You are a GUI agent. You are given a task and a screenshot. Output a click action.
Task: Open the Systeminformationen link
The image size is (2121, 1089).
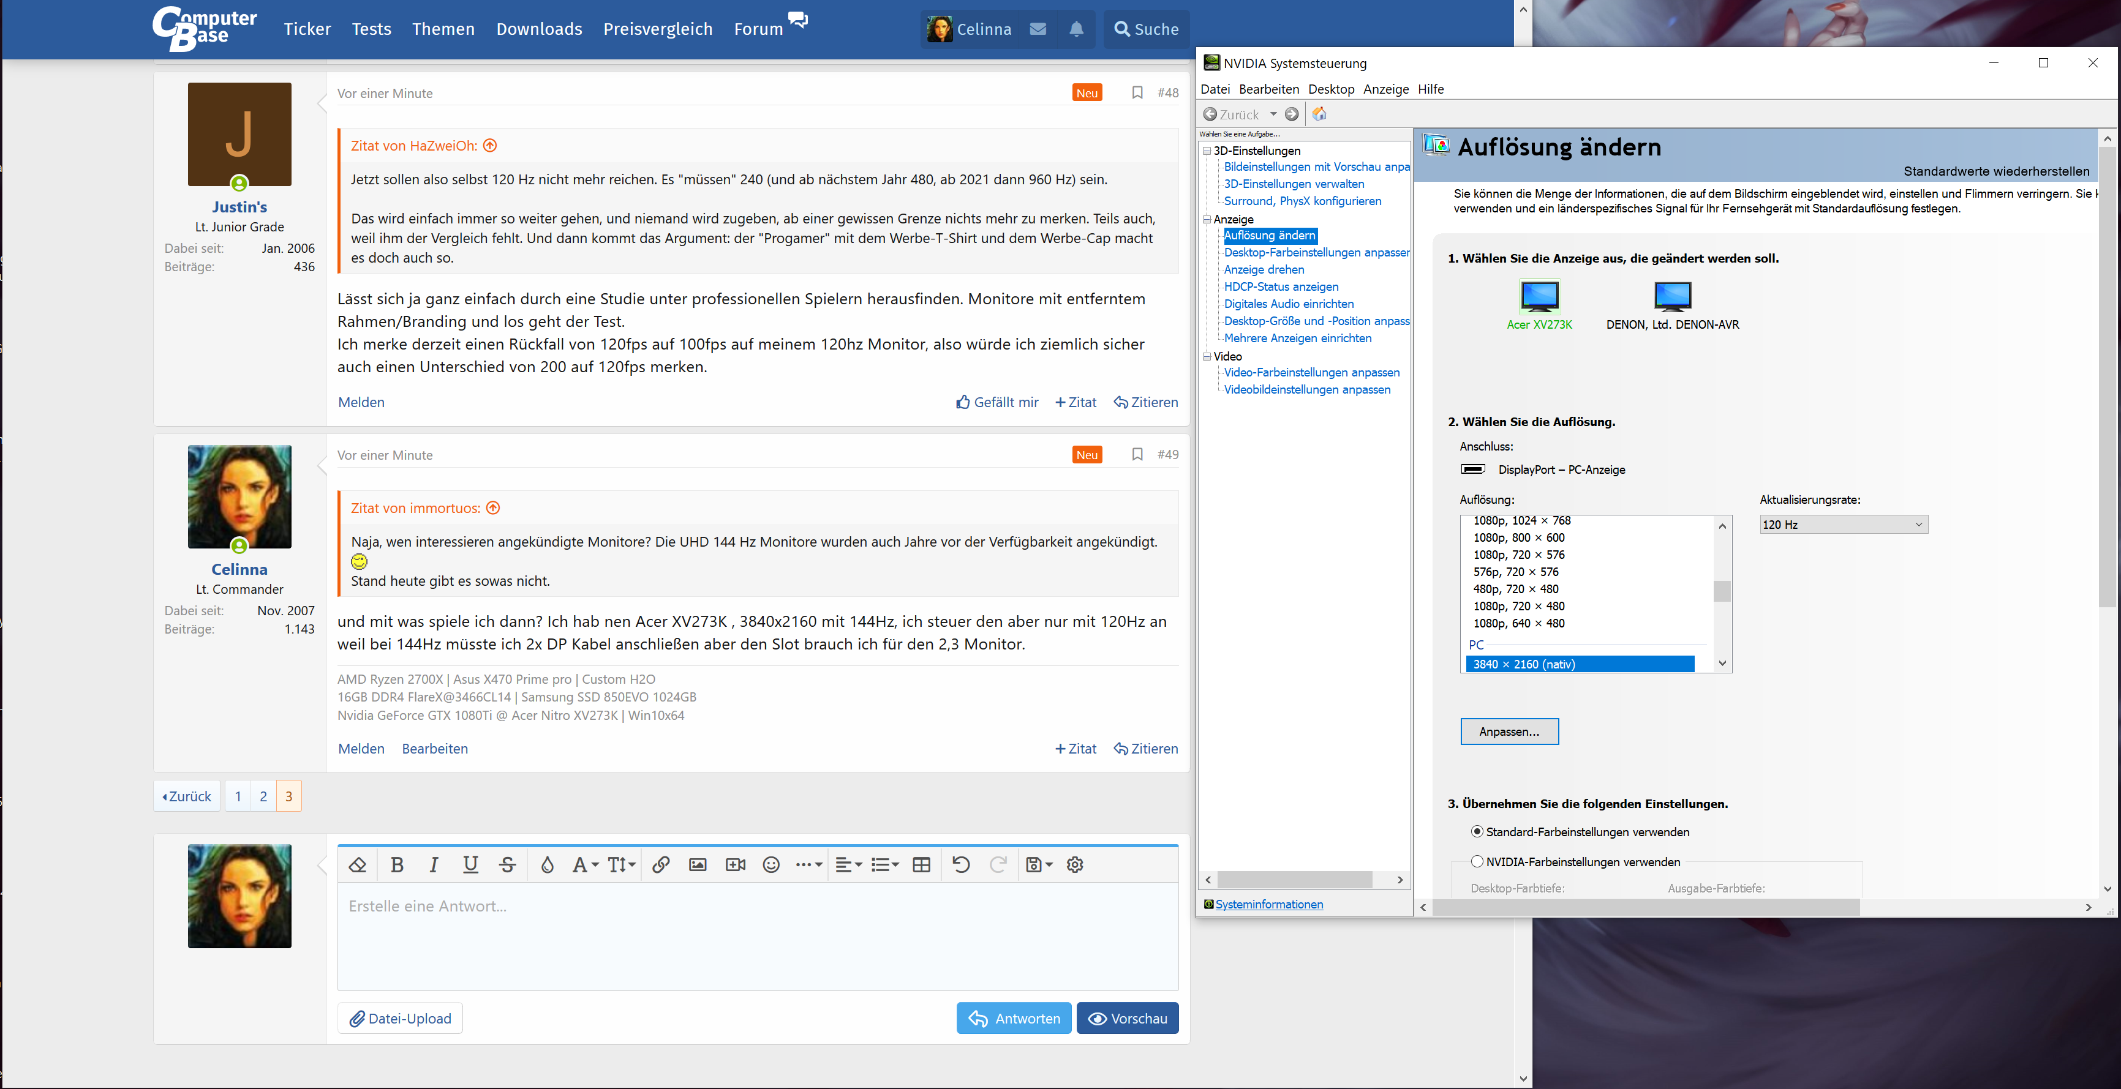1269,904
